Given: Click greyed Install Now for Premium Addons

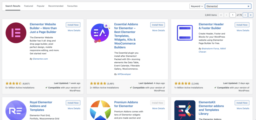Looking at the screenshot, I should pos(157,103).
